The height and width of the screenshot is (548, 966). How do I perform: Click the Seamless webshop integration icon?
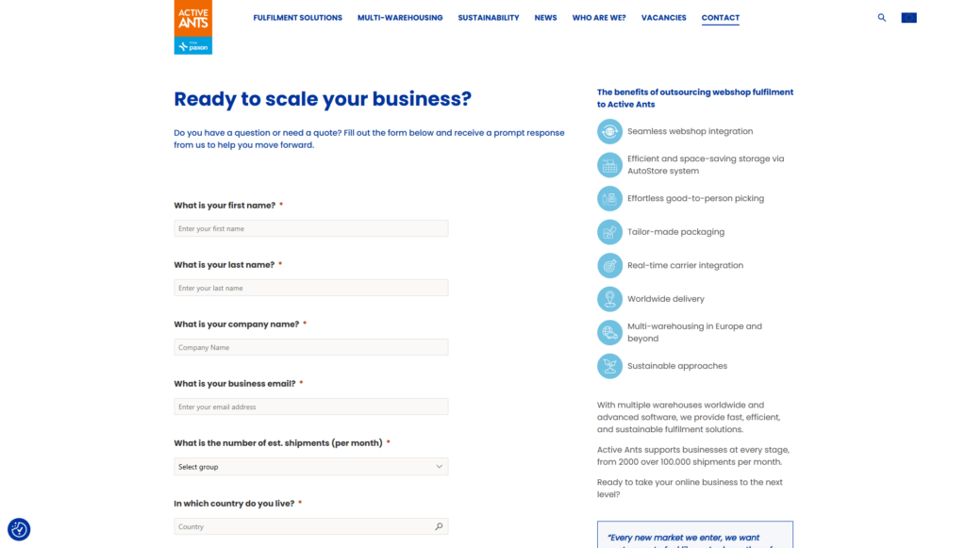[609, 131]
